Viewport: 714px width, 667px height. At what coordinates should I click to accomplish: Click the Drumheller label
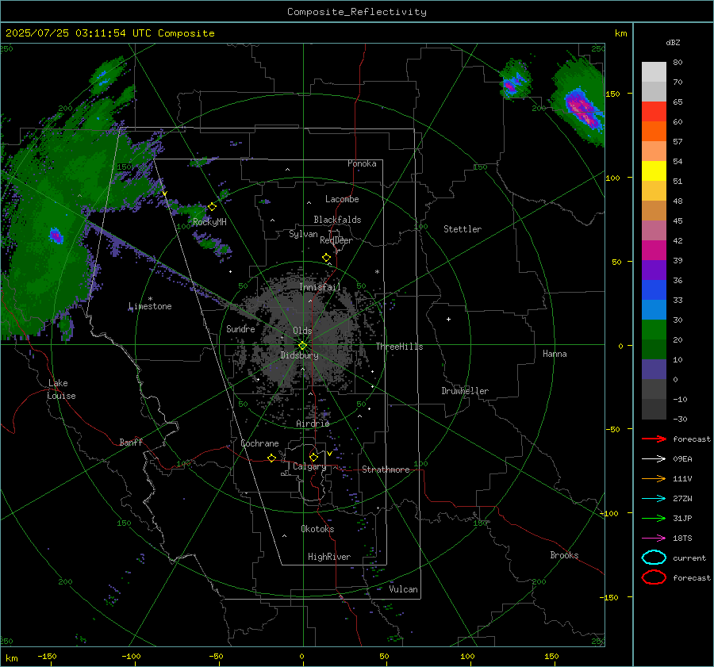point(465,391)
